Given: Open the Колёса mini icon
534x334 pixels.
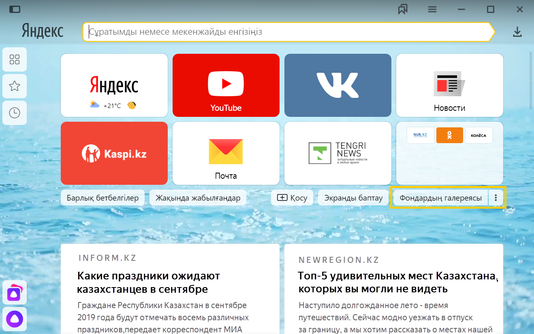Looking at the screenshot, I should pos(479,135).
